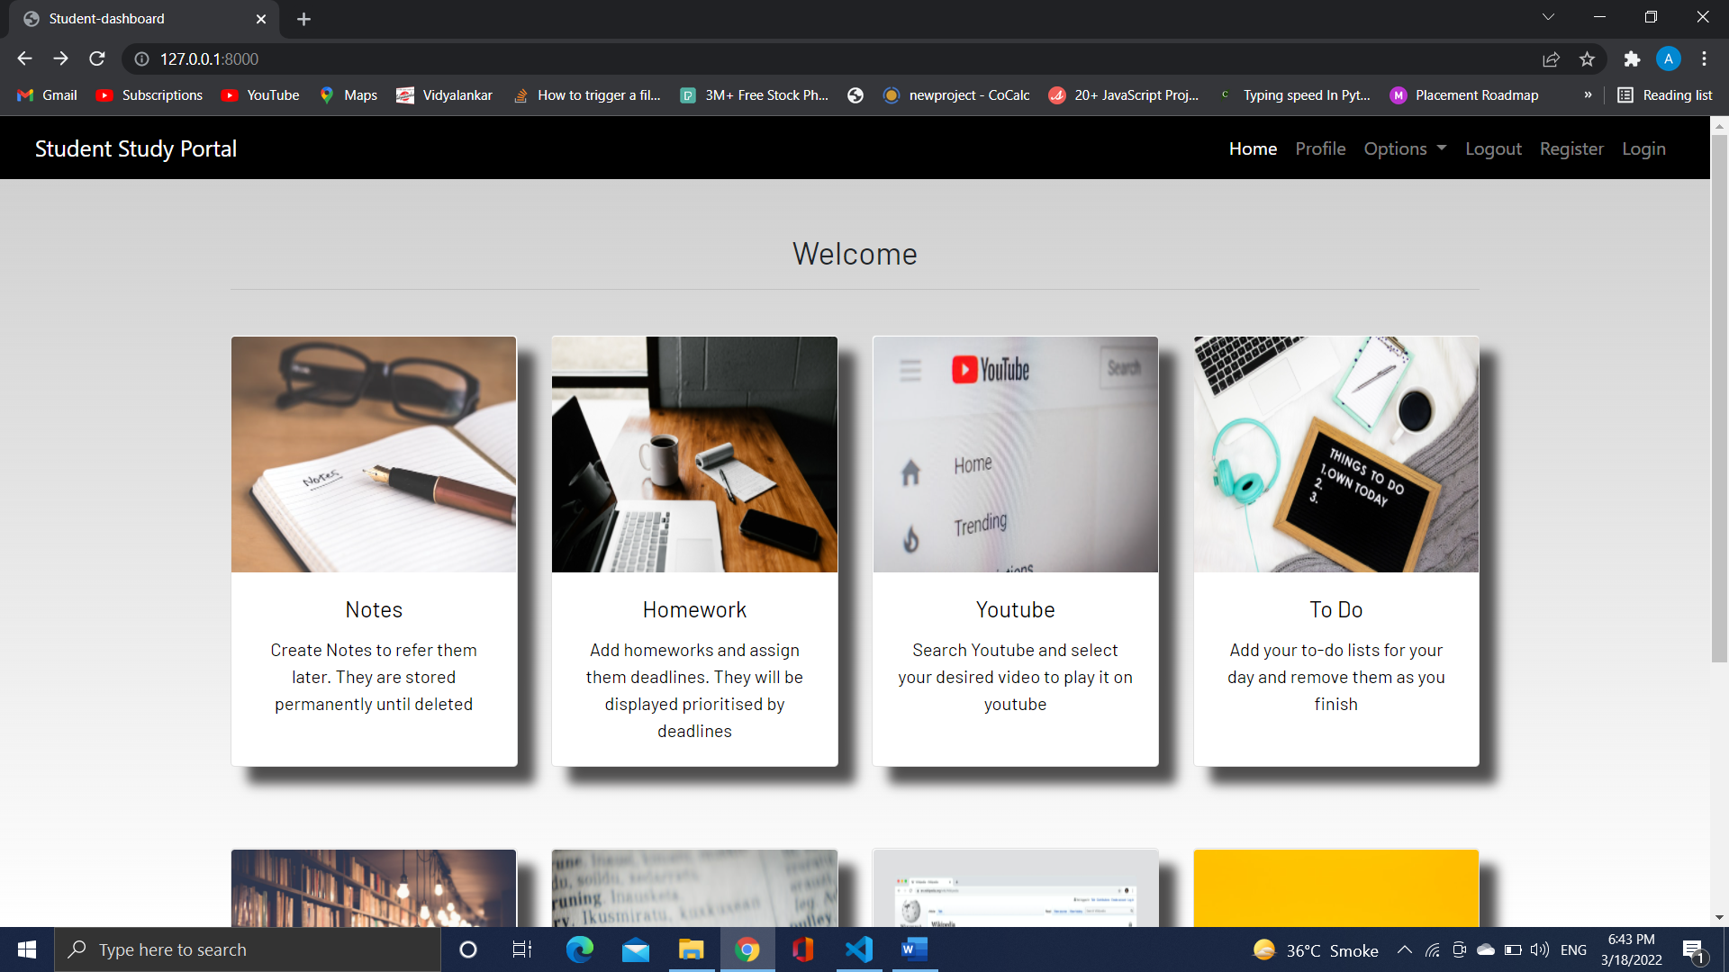The height and width of the screenshot is (972, 1729).
Task: Open Register page from navbar
Action: pos(1571,148)
